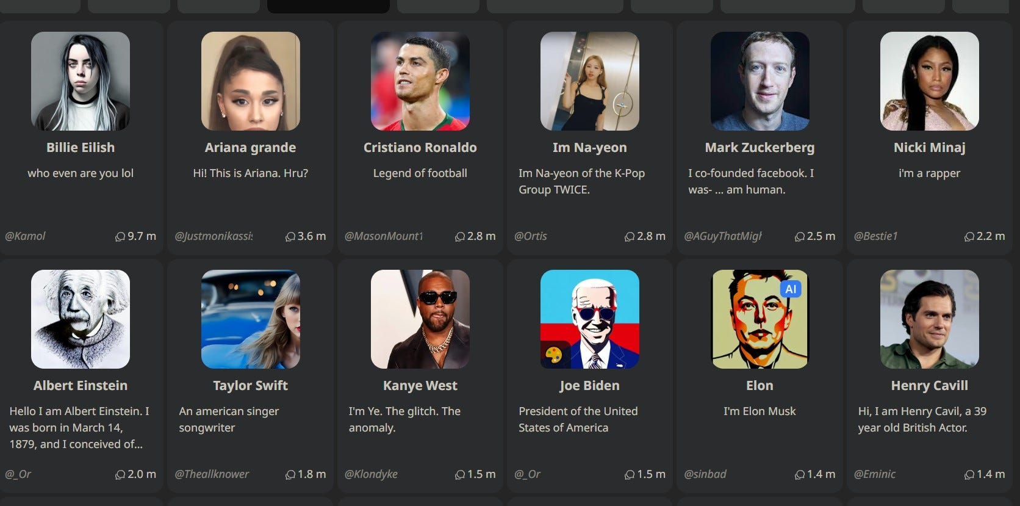Image resolution: width=1020 pixels, height=506 pixels.
Task: Select the Taylor Swift character picture
Action: (251, 319)
